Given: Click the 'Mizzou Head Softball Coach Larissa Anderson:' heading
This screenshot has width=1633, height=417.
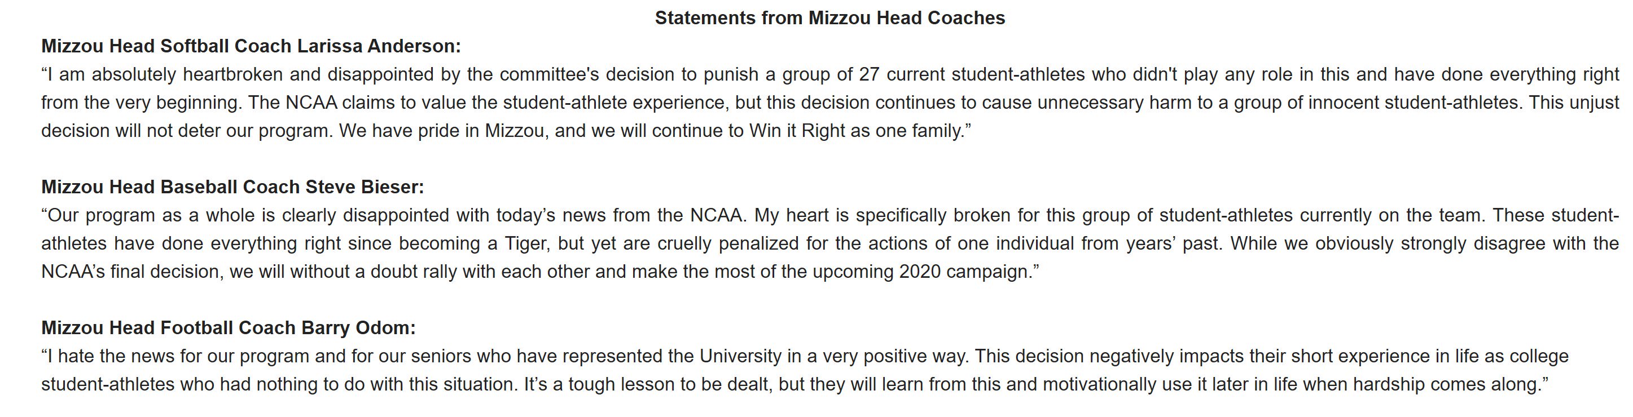Looking at the screenshot, I should pos(251,46).
